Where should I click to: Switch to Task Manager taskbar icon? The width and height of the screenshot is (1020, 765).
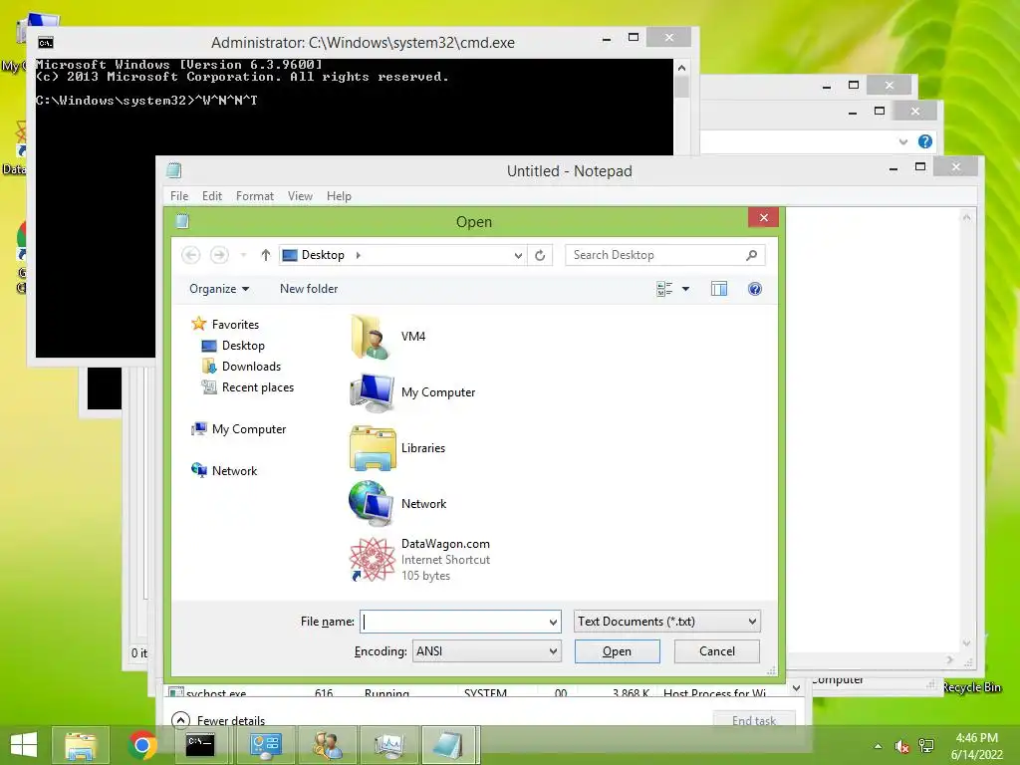[x=389, y=745]
